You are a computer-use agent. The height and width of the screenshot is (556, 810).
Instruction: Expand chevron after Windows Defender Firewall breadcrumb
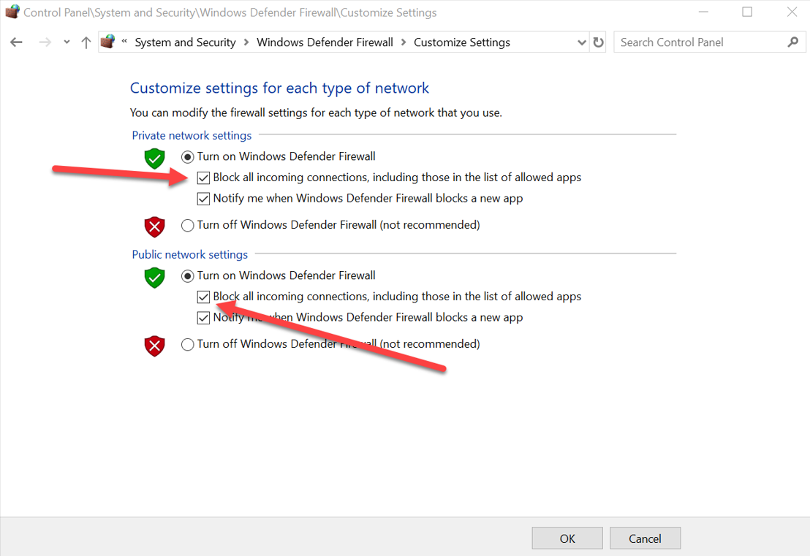tap(404, 42)
